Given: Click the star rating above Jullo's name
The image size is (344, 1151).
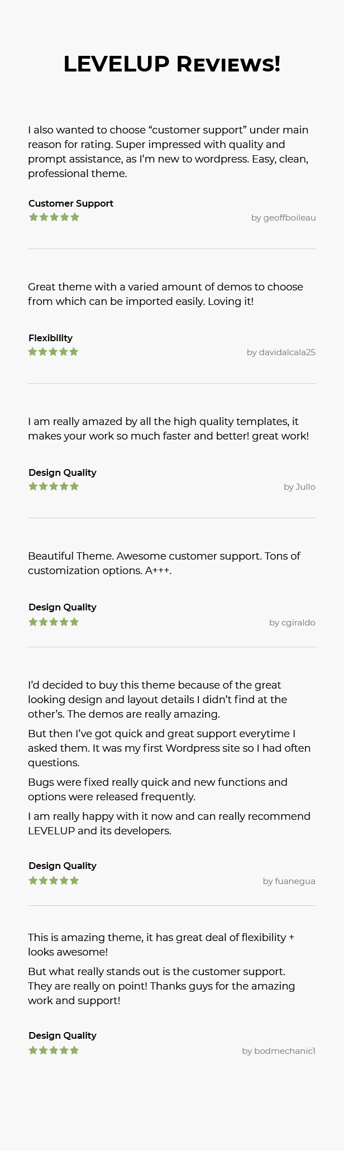Looking at the screenshot, I should [x=54, y=486].
